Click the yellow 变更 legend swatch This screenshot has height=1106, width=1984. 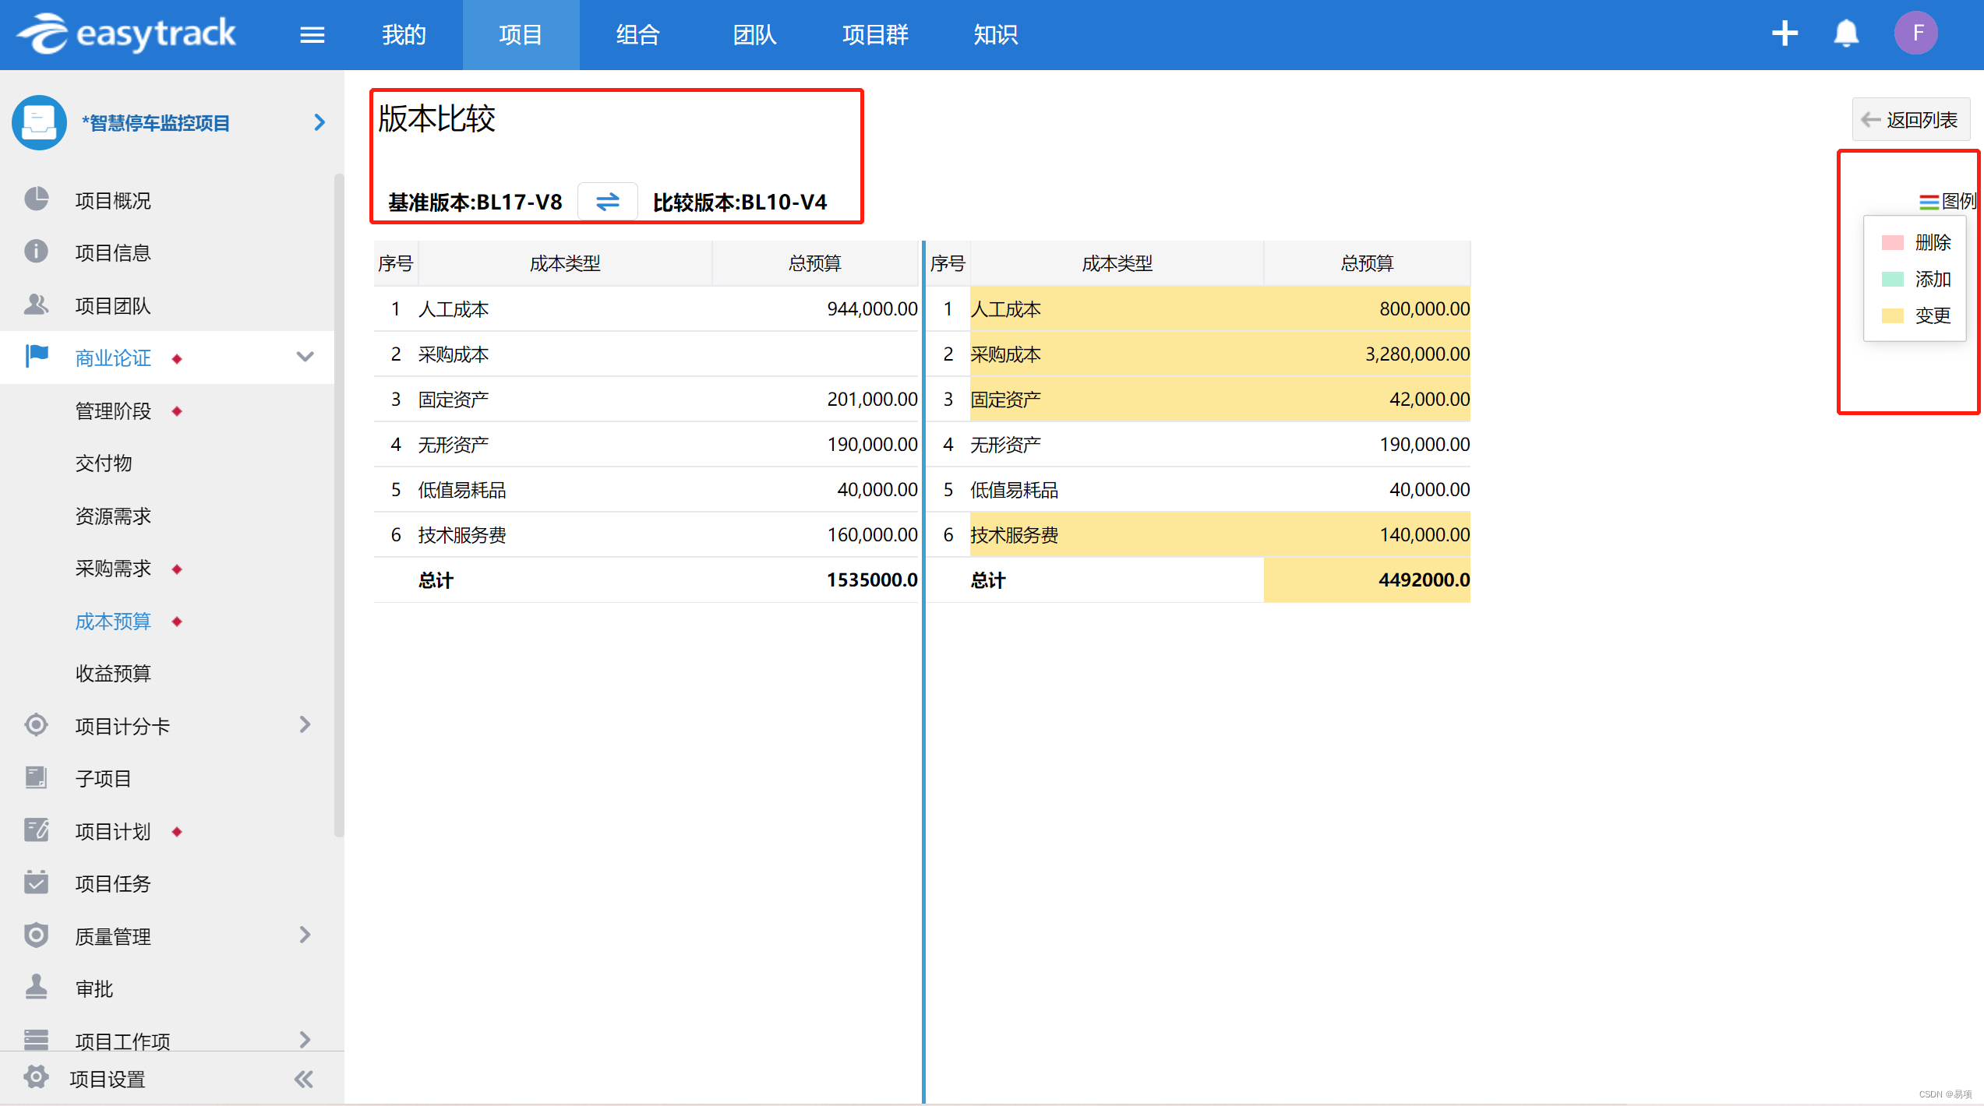pos(1892,316)
